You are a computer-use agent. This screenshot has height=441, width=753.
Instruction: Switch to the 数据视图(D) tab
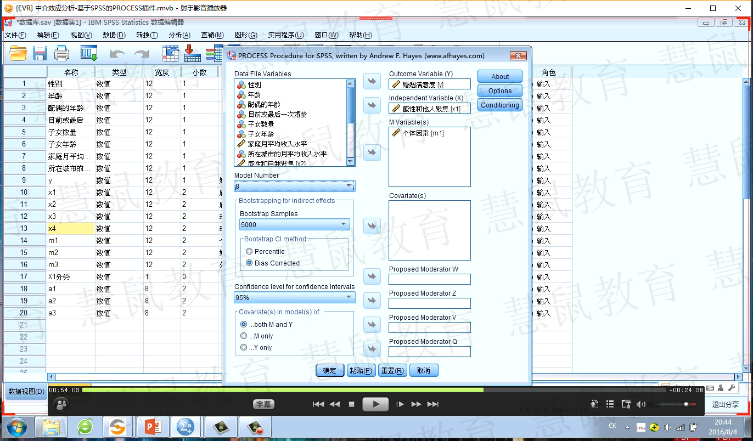[27, 391]
